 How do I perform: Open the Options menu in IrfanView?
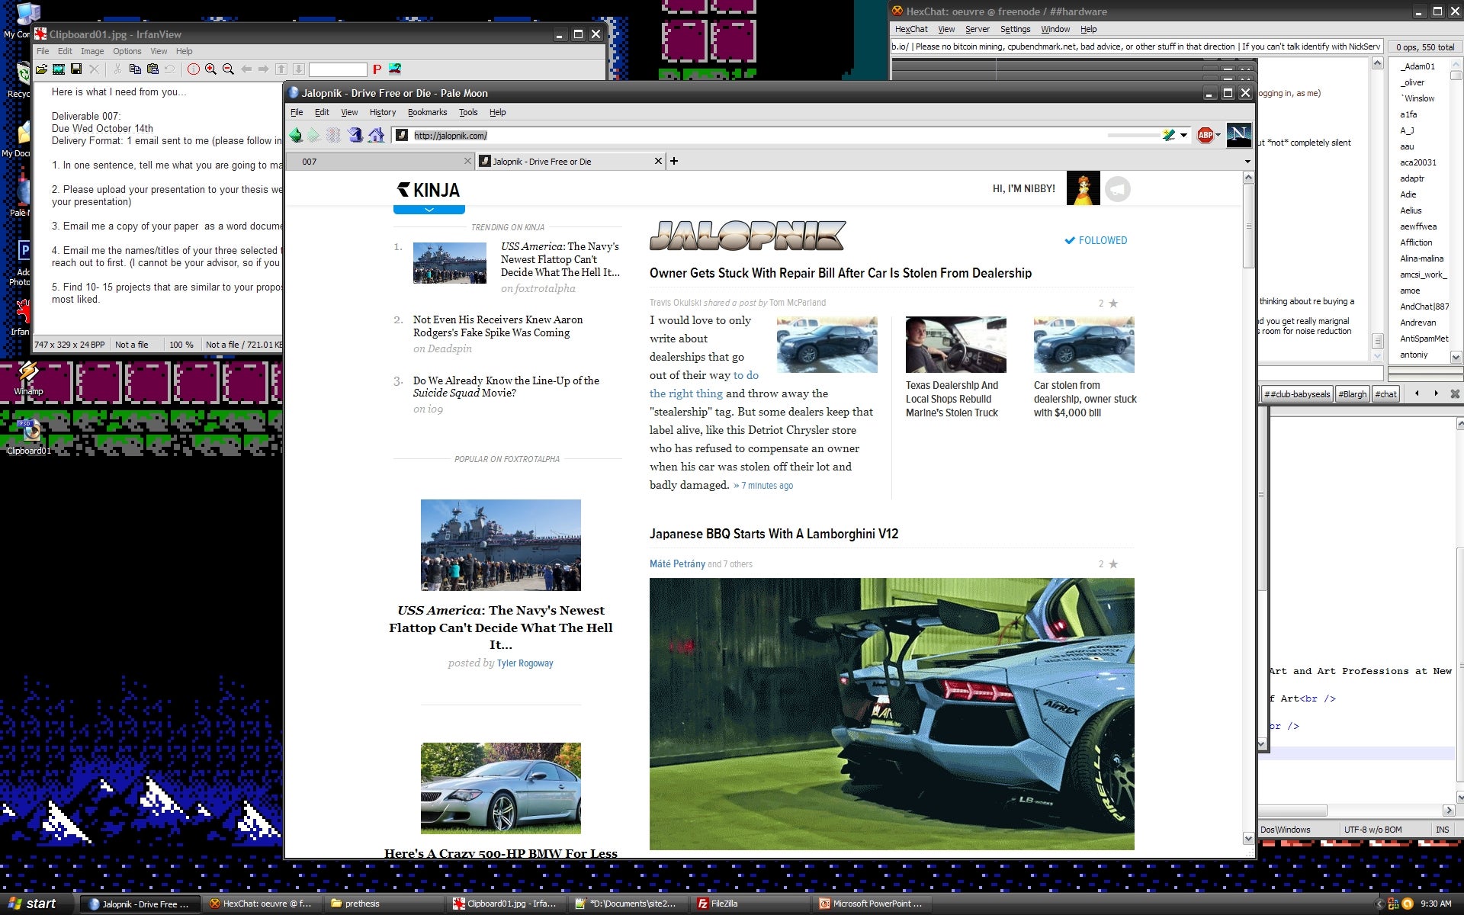pyautogui.click(x=127, y=51)
